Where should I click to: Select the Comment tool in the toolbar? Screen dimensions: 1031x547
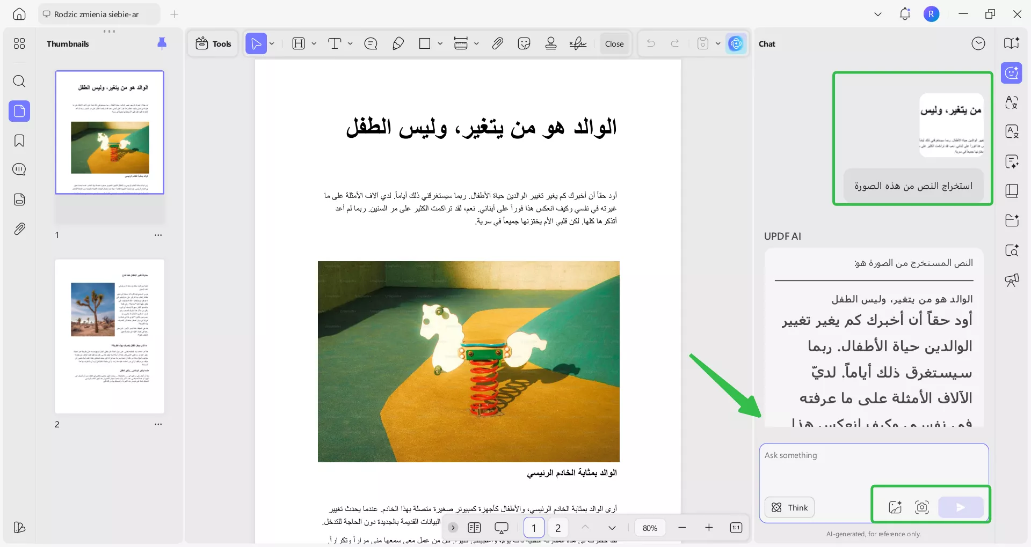point(371,43)
